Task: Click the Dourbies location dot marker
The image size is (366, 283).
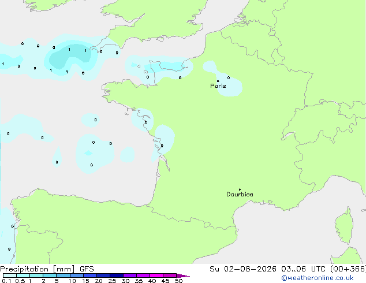Action: [x=240, y=189]
